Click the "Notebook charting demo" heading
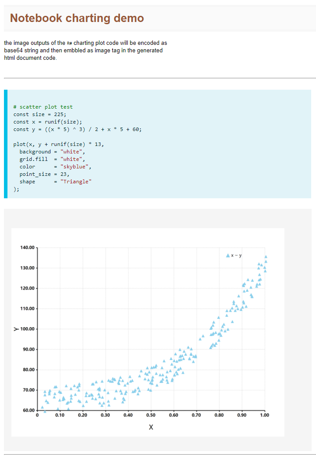Screen dimensions: 316x459 coord(77,18)
